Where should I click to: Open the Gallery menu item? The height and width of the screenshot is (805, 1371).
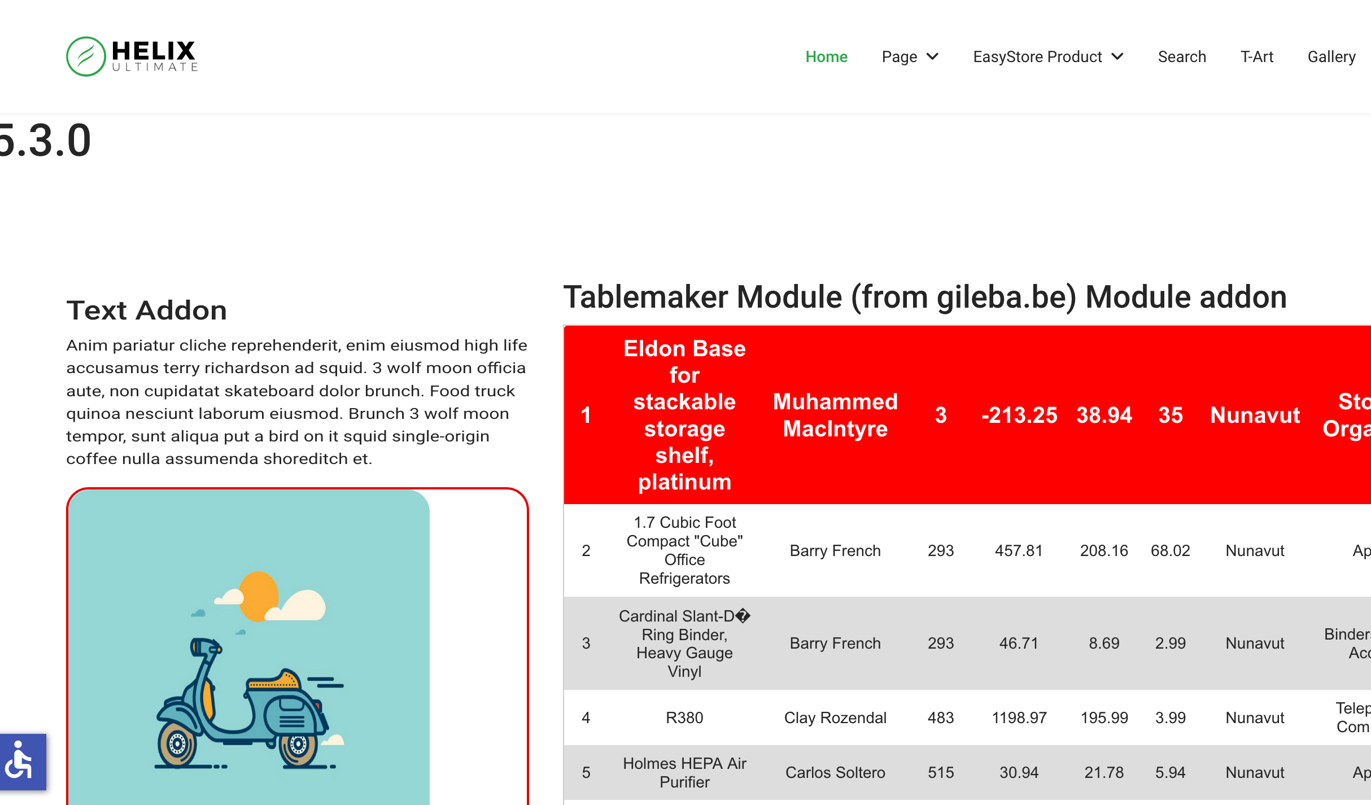[x=1331, y=56]
